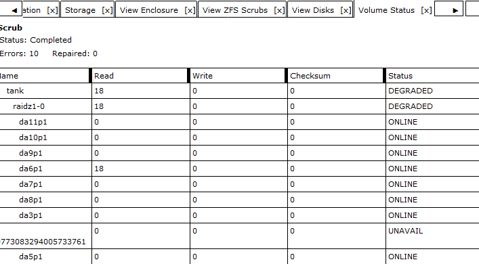Open the View ZFS Scrubs tab
Screen dimensions: 479x264
click(235, 10)
